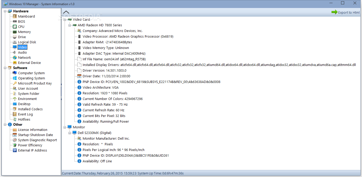
Task: Collapse the AMD Radeon HD 7800 Series node
Action: click(70, 25)
